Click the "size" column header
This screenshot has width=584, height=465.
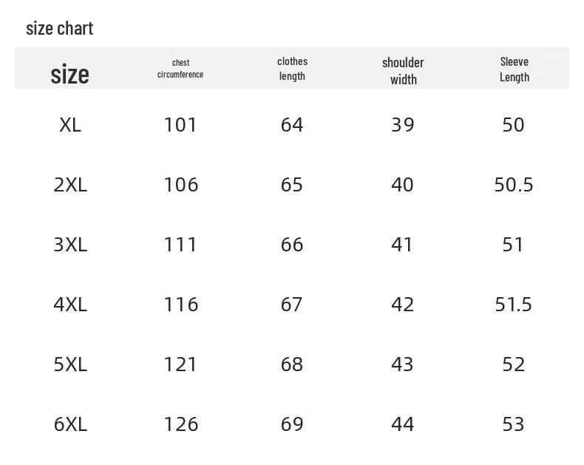tap(69, 74)
